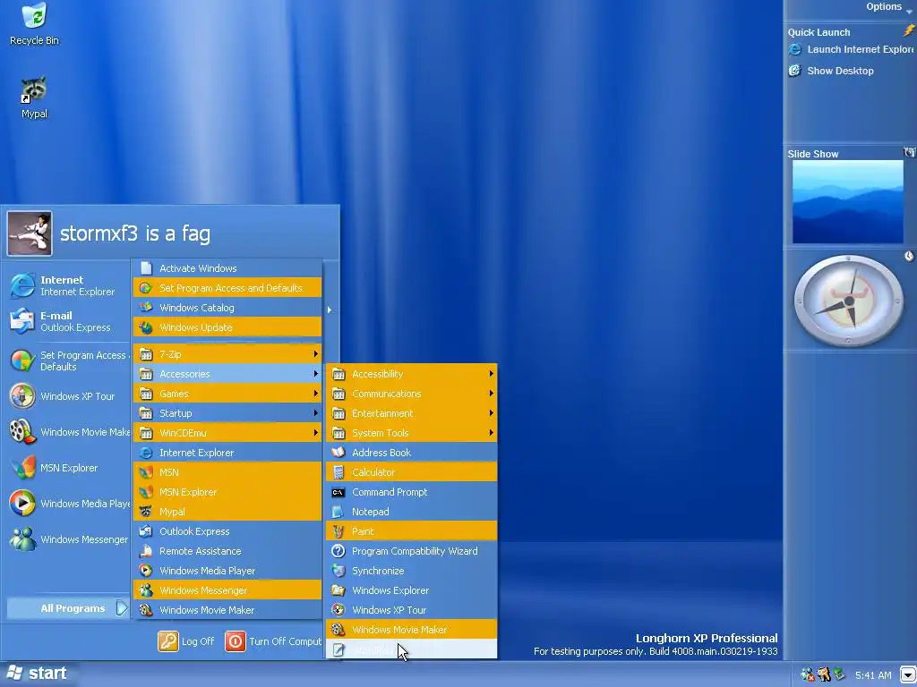Screen dimensions: 917x687
Task: Click the Paint icon in Accessories
Action: [338, 531]
